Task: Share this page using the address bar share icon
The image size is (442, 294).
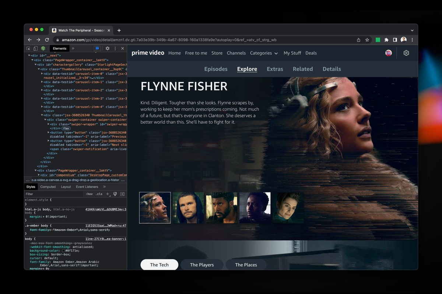Action: pyautogui.click(x=359, y=40)
